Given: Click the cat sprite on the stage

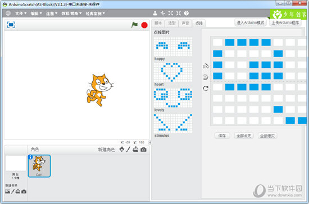Looking at the screenshot, I should tap(99, 90).
